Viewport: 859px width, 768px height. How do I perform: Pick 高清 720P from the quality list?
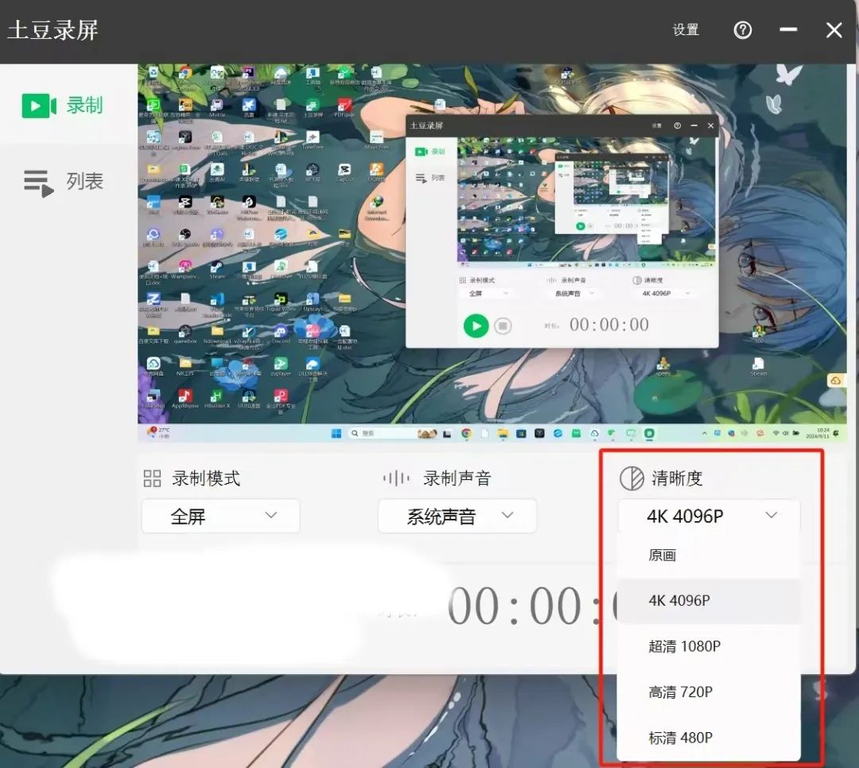click(x=709, y=692)
